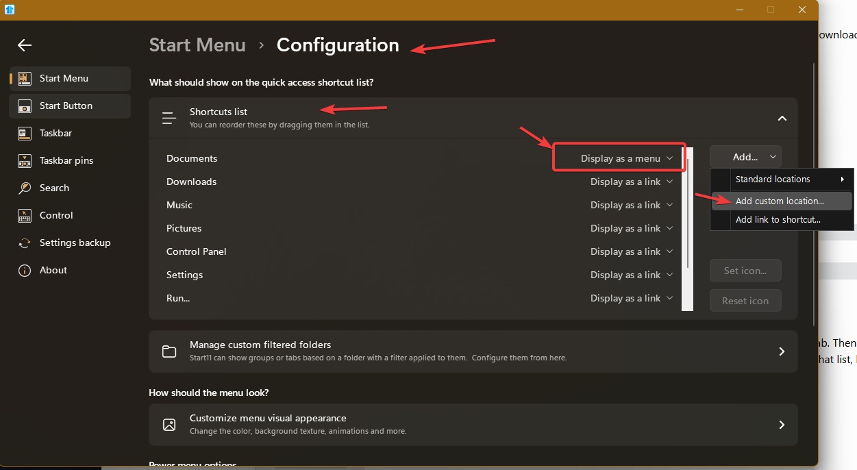Screen dimensions: 857x470
Task: Open Manage custom filtered folders
Action: click(473, 351)
